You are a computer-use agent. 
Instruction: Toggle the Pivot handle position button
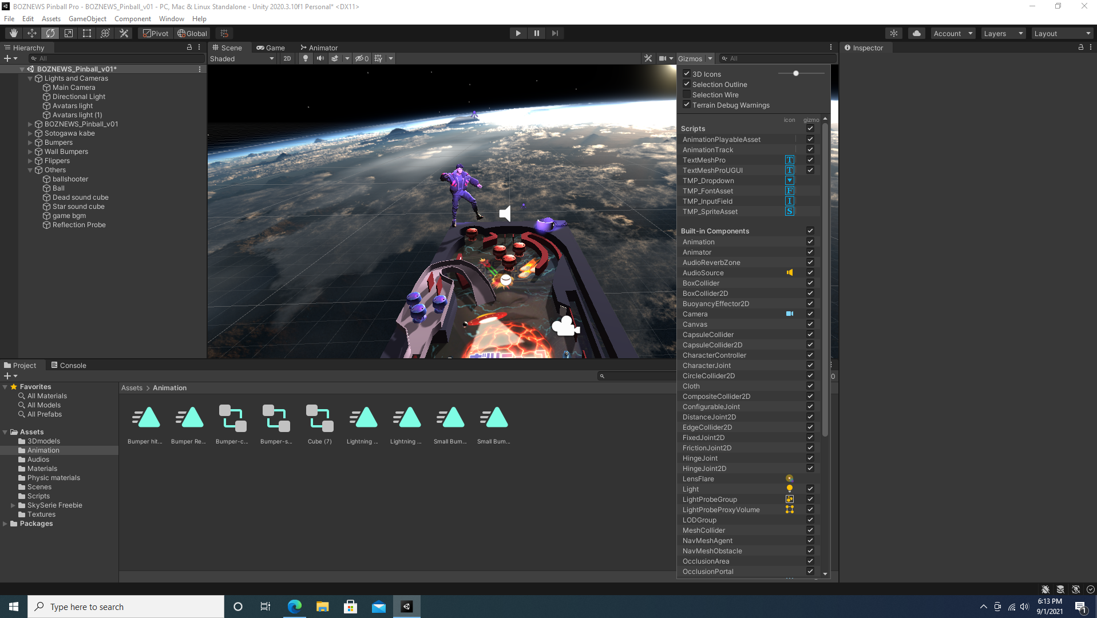coord(156,33)
